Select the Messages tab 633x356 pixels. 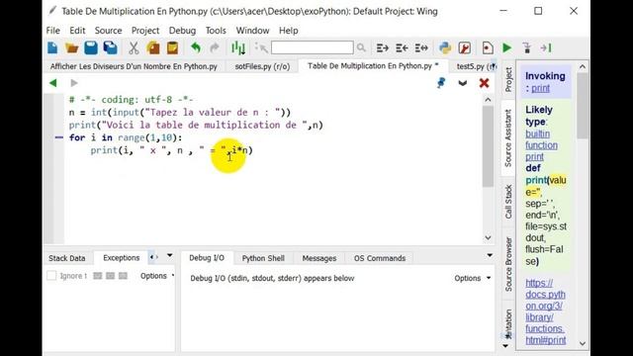[x=318, y=258]
